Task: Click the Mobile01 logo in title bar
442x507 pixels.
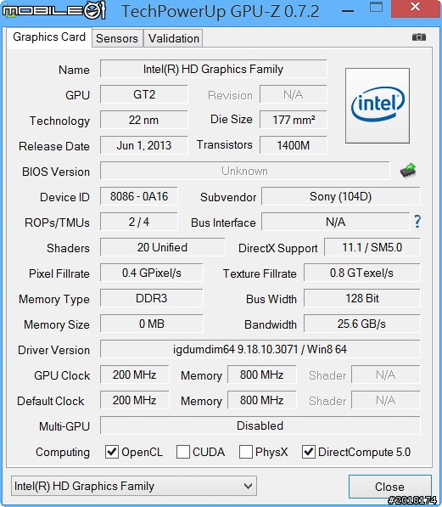Action: coord(54,11)
